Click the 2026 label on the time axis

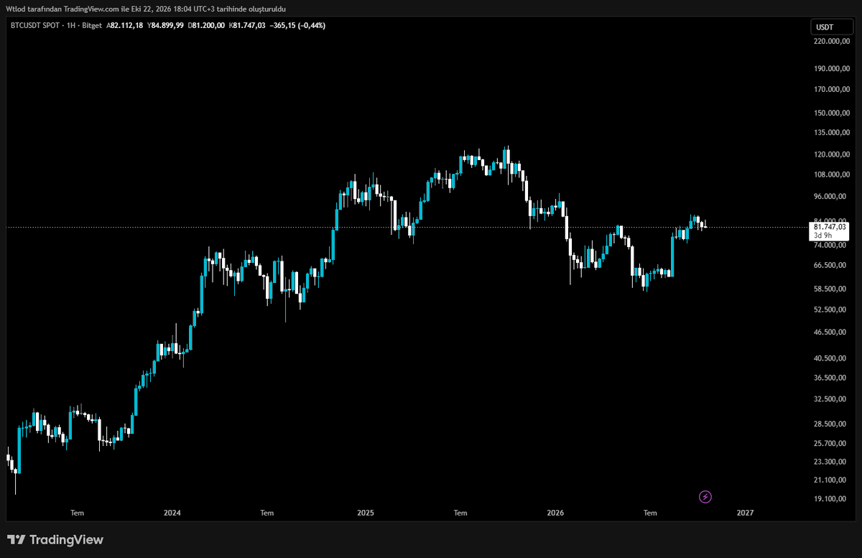pyautogui.click(x=555, y=513)
